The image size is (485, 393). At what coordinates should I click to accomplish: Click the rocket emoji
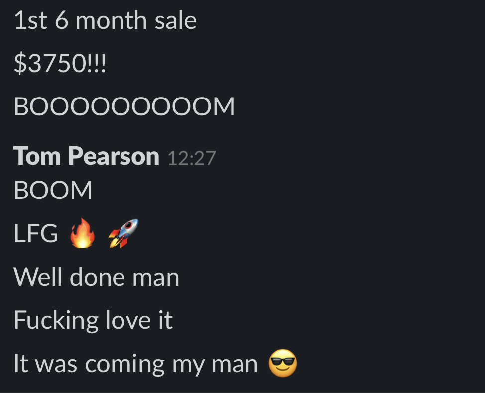[123, 233]
